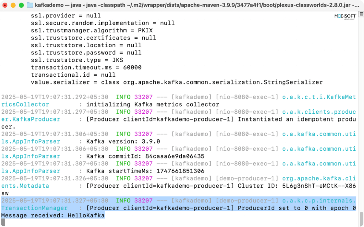Click the terminal vertical scrollbar thumb
This screenshot has width=364, height=227.
(361, 218)
